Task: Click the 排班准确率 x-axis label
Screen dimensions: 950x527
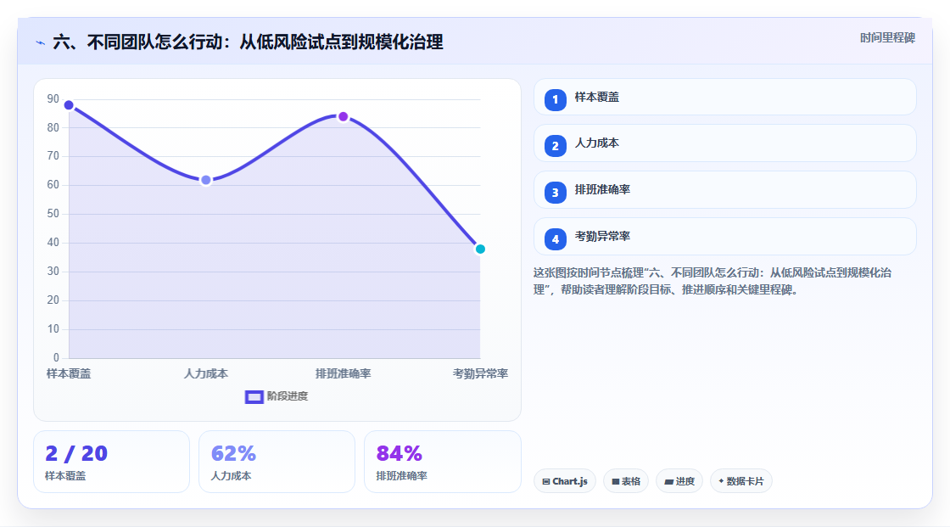Action: pos(343,374)
